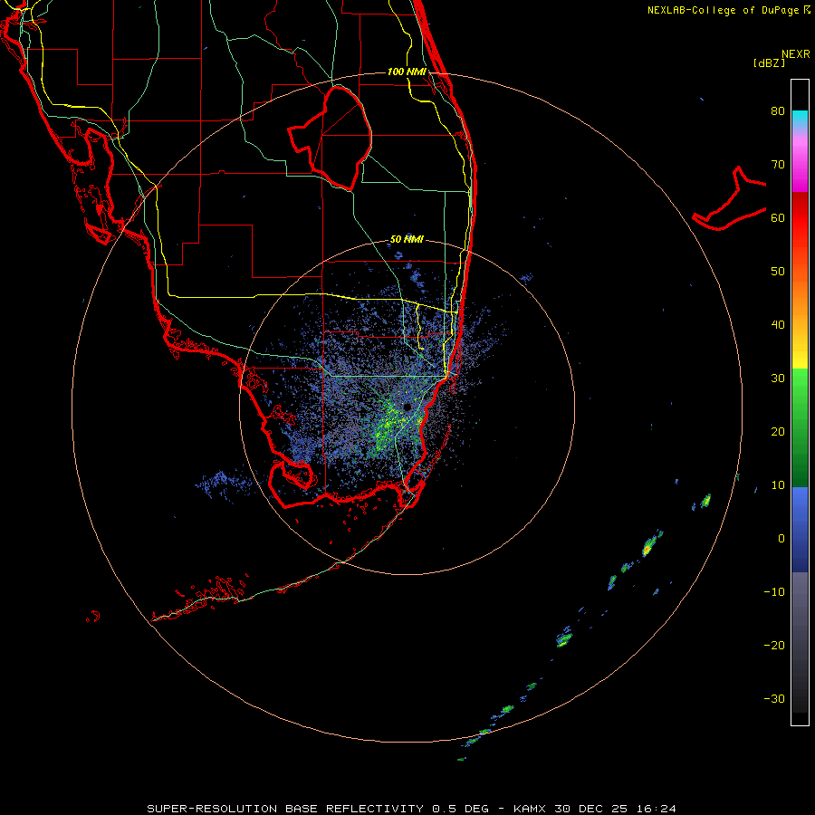815x815 pixels.
Task: Click the KAMX 30 DEC 25 16:24 timestamp
Action: (595, 809)
